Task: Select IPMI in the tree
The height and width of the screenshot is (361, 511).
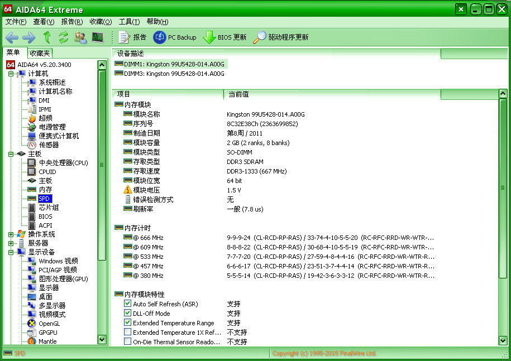Action: 40,109
